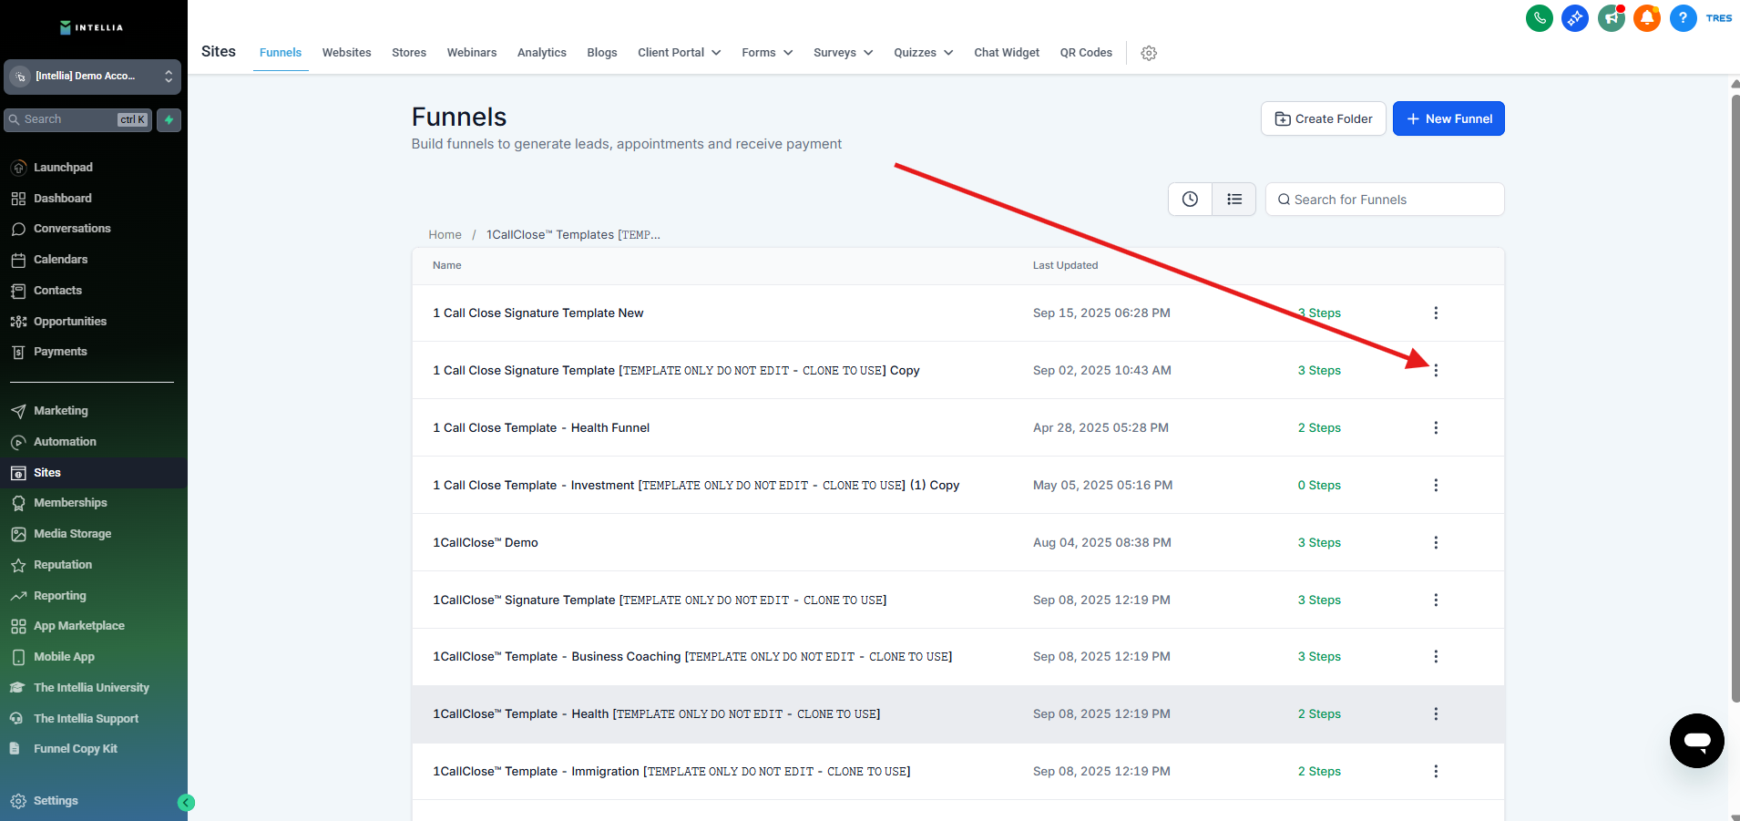
Task: Click the Create Folder button
Action: click(x=1324, y=118)
